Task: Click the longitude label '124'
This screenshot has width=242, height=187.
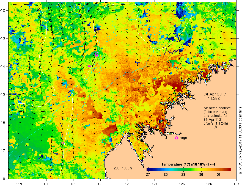Action: click(155, 184)
